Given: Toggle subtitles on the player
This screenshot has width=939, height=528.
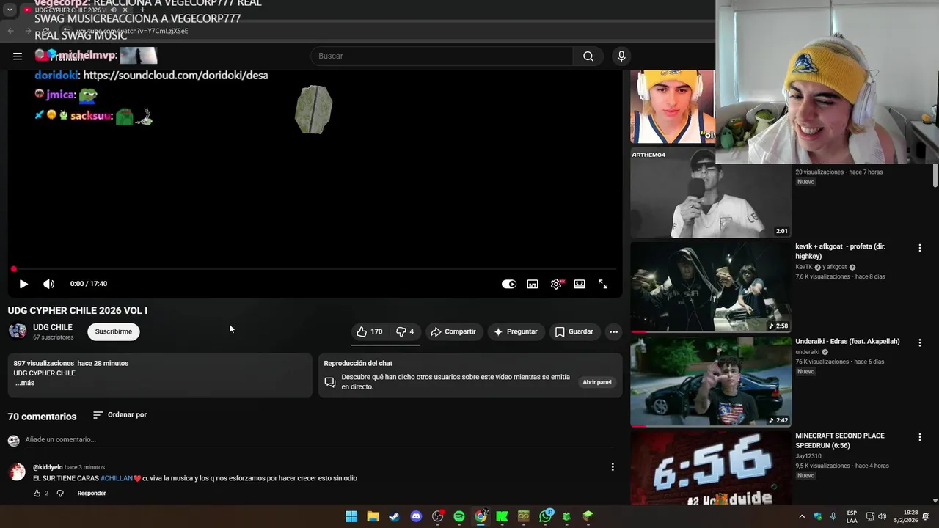Looking at the screenshot, I should pyautogui.click(x=533, y=284).
